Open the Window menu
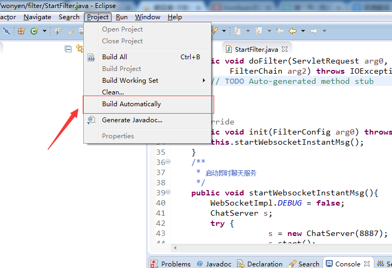 point(147,17)
